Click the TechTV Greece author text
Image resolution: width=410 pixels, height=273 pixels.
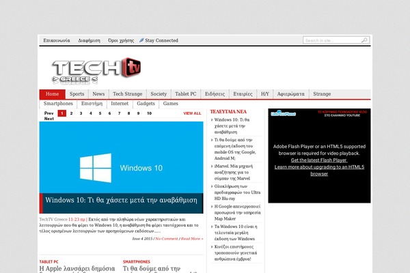click(x=53, y=220)
